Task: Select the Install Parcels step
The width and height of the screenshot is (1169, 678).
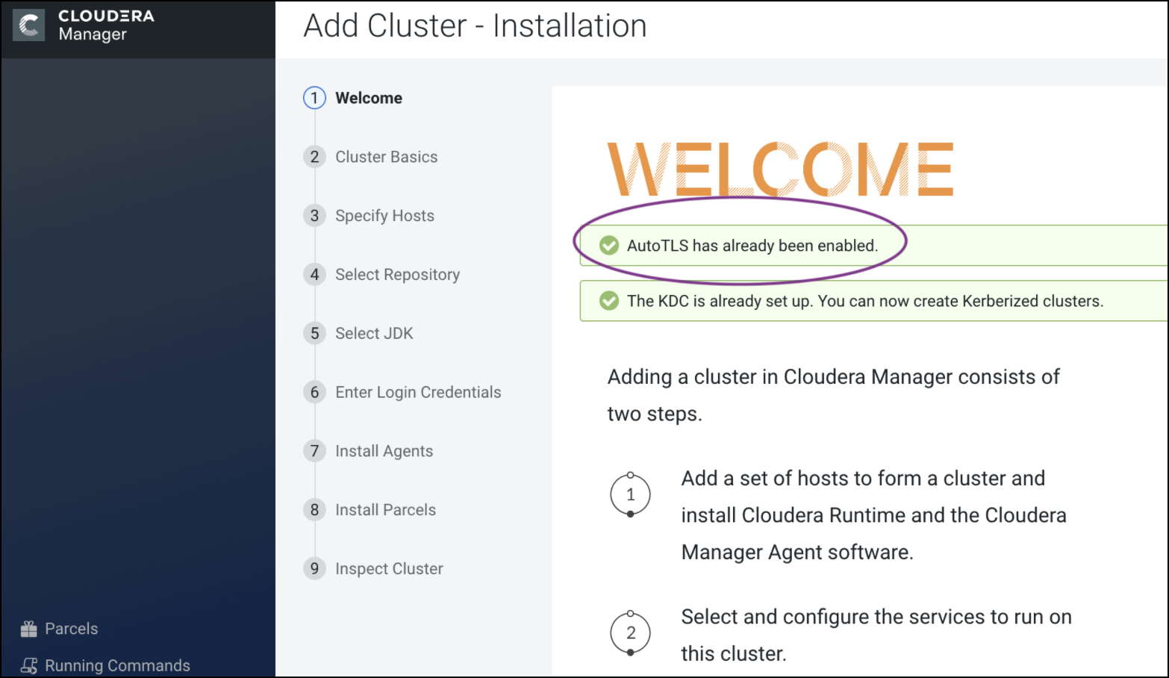Action: [x=385, y=510]
